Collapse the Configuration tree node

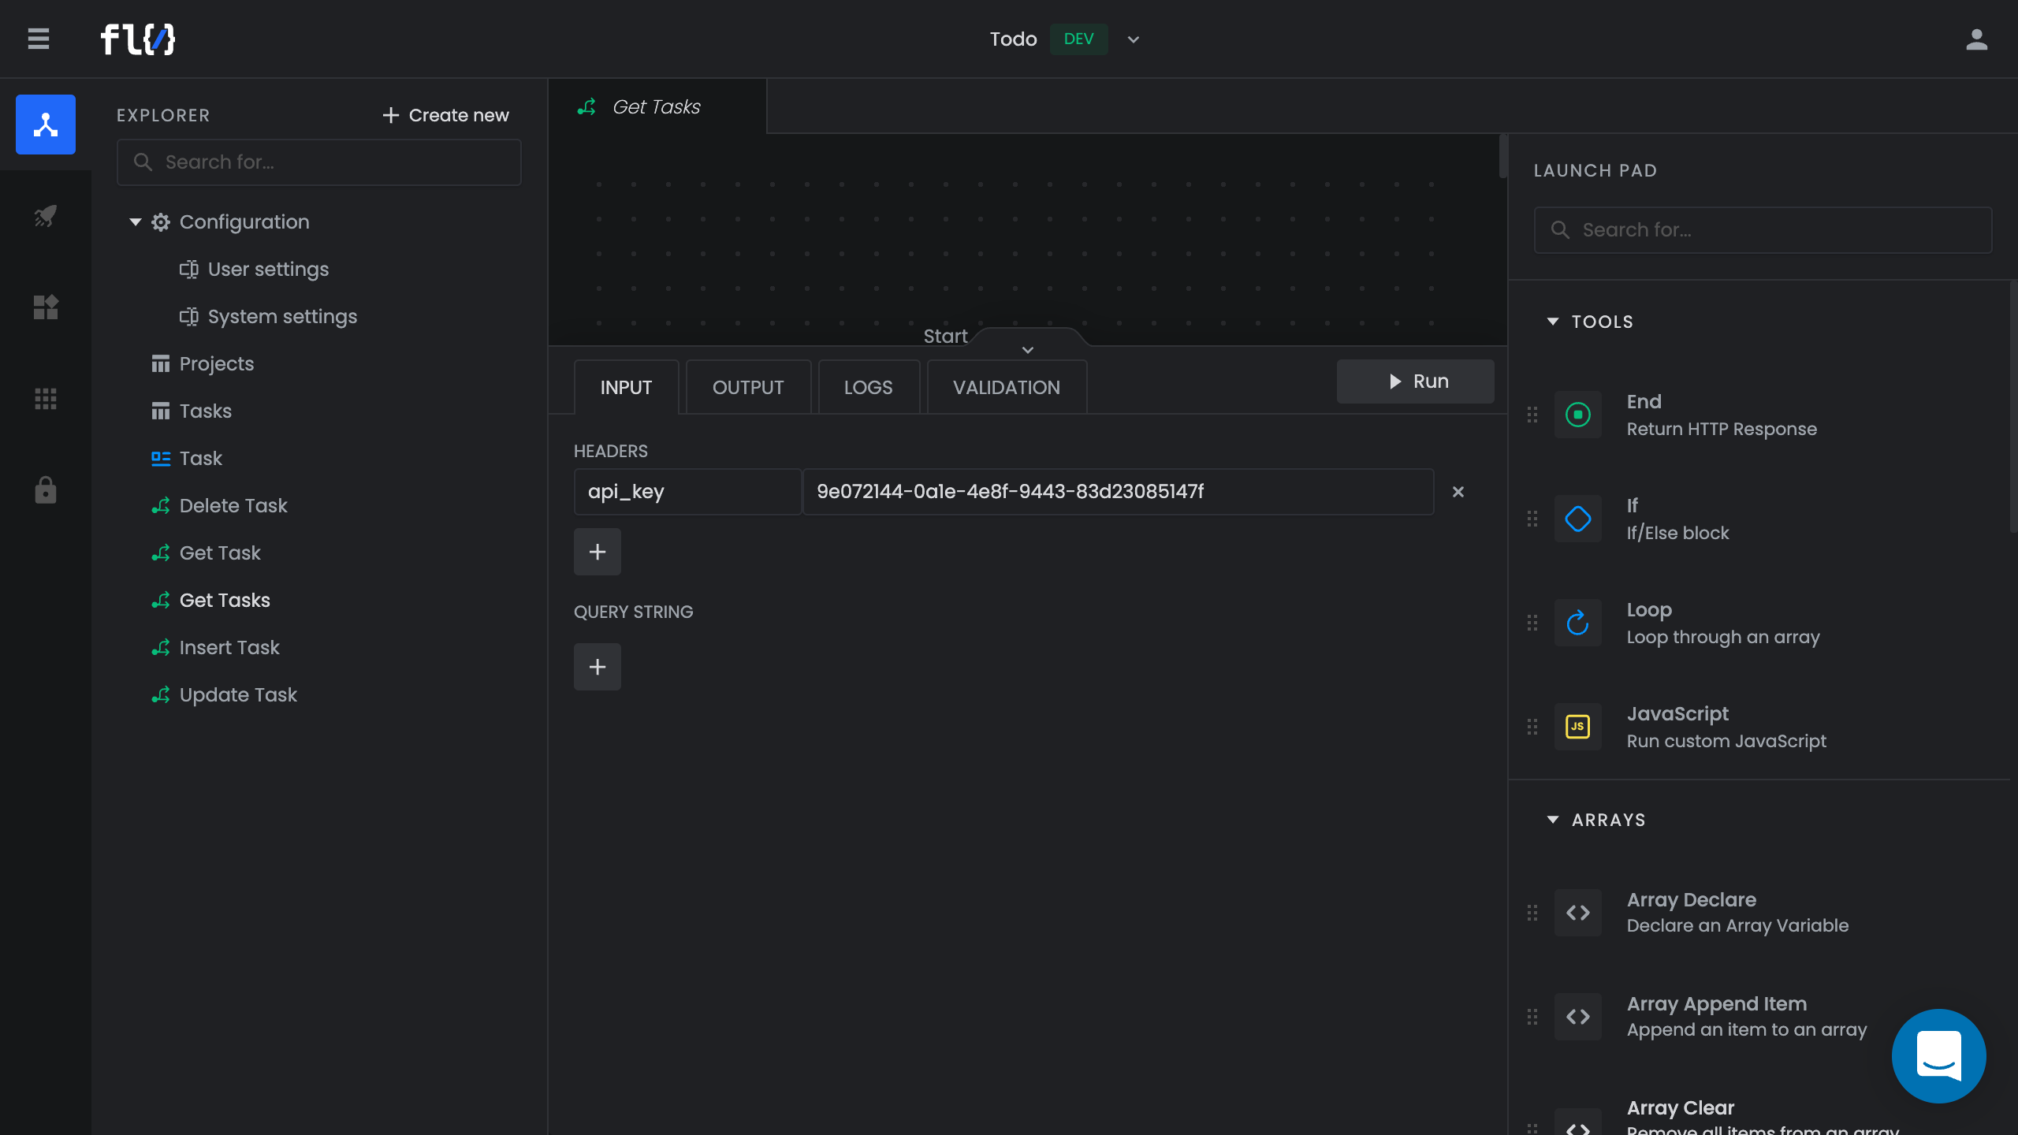(x=136, y=222)
